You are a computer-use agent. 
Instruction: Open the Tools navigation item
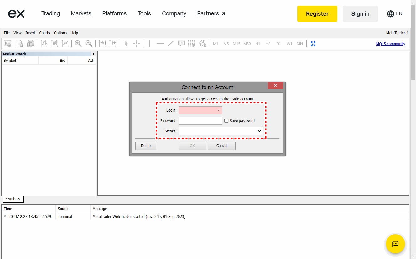click(144, 13)
